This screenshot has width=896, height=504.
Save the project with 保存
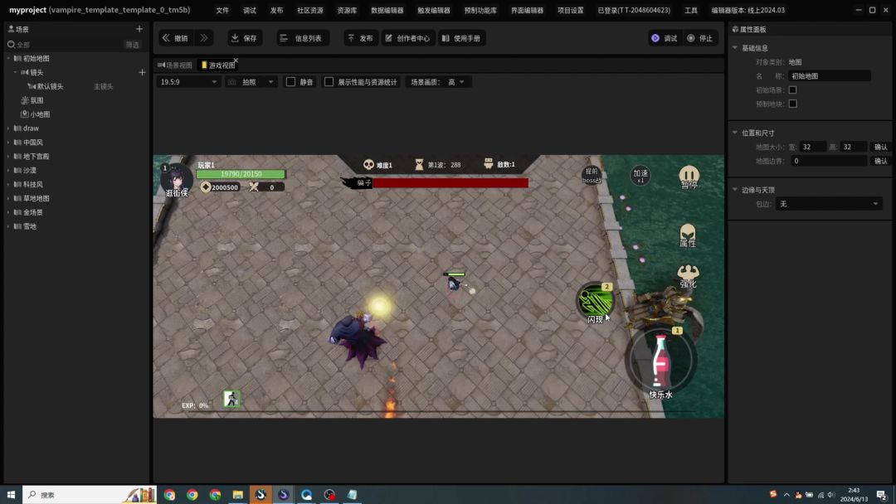[244, 38]
